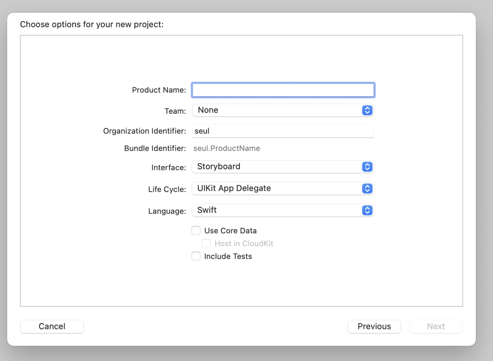493x361 pixels.
Task: Click the "Host in CloudKit" label text
Action: [x=244, y=244]
